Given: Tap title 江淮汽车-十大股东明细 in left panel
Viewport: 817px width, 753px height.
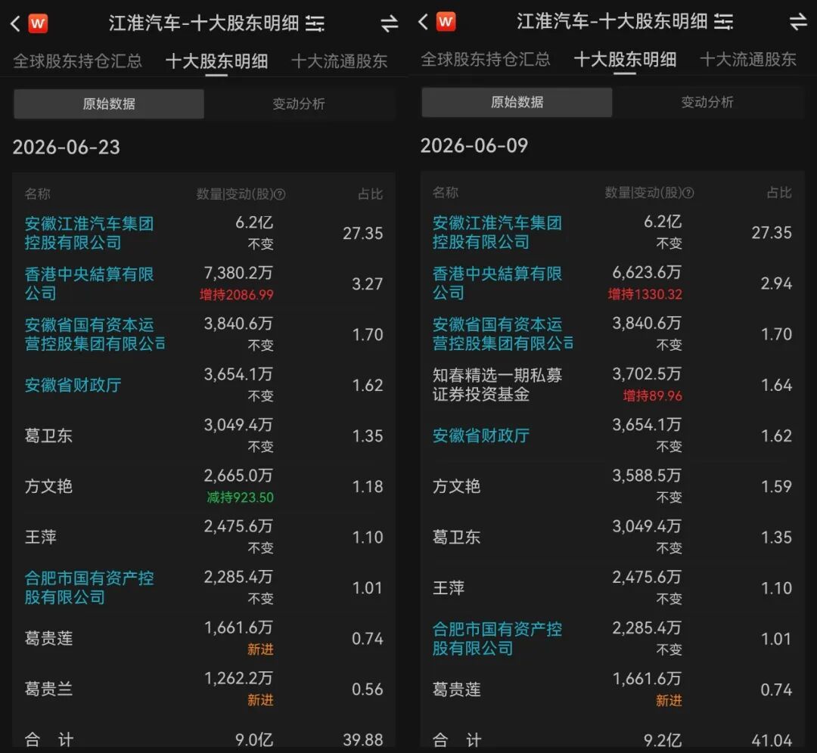Looking at the screenshot, I should 203,23.
